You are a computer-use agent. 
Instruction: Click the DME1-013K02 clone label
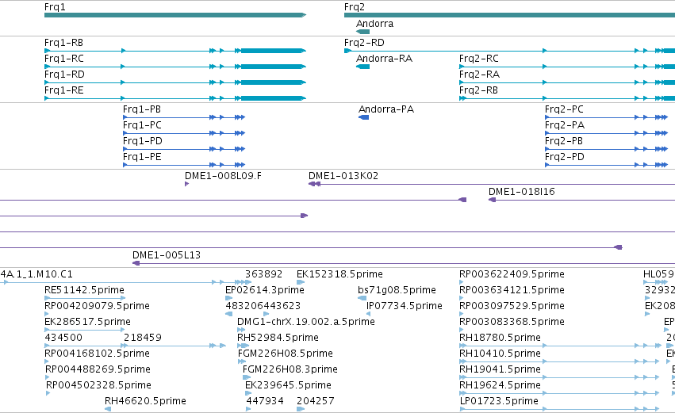343,176
